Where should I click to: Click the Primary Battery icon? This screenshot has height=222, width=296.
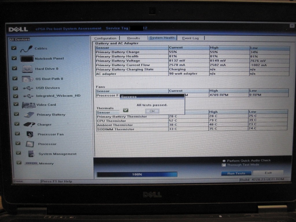click(29, 115)
